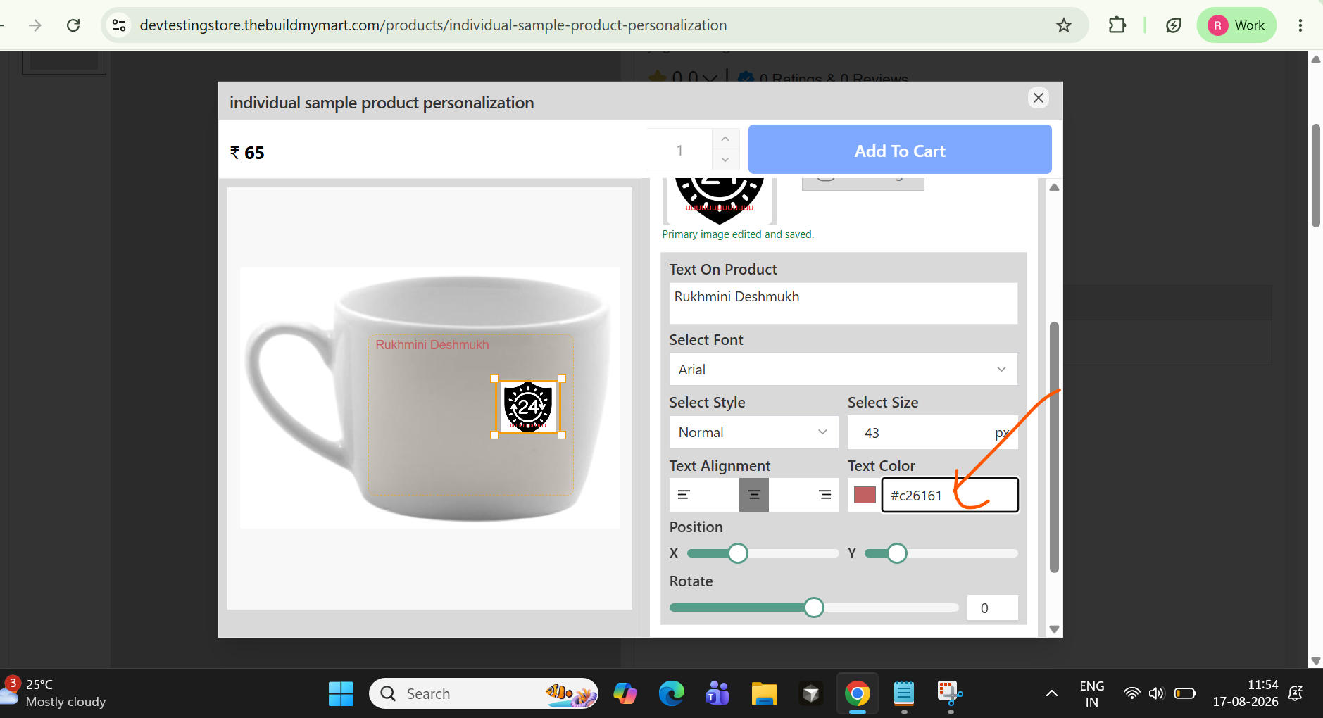Image resolution: width=1323 pixels, height=718 pixels.
Task: Open the ENG IN language switcher
Action: pos(1091,694)
